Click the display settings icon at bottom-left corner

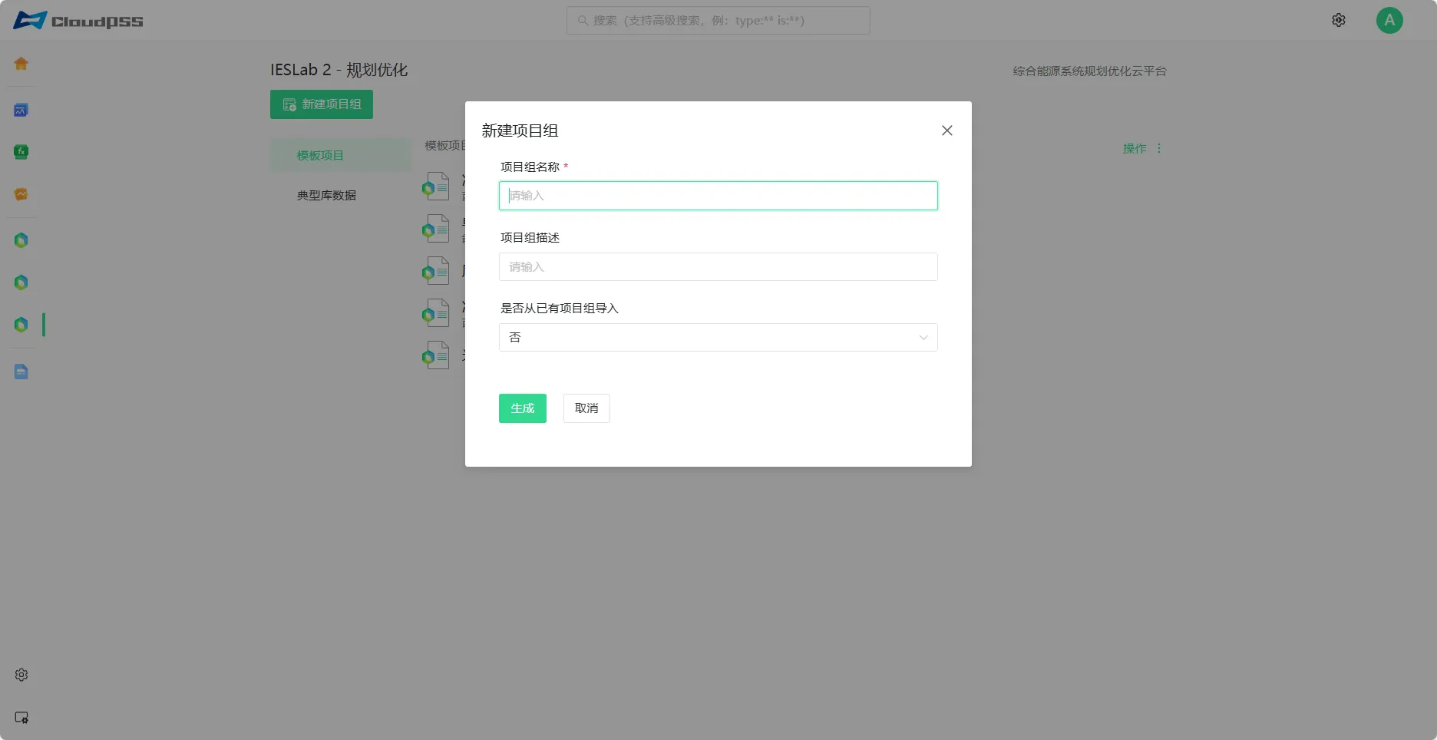click(21, 718)
